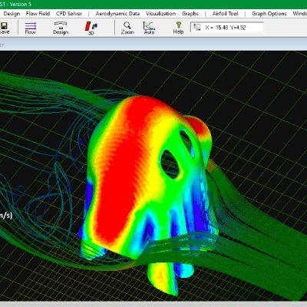Viewport: 307px width, 307px height.
Task: Open the Flow toolbar icon
Action: 31,28
